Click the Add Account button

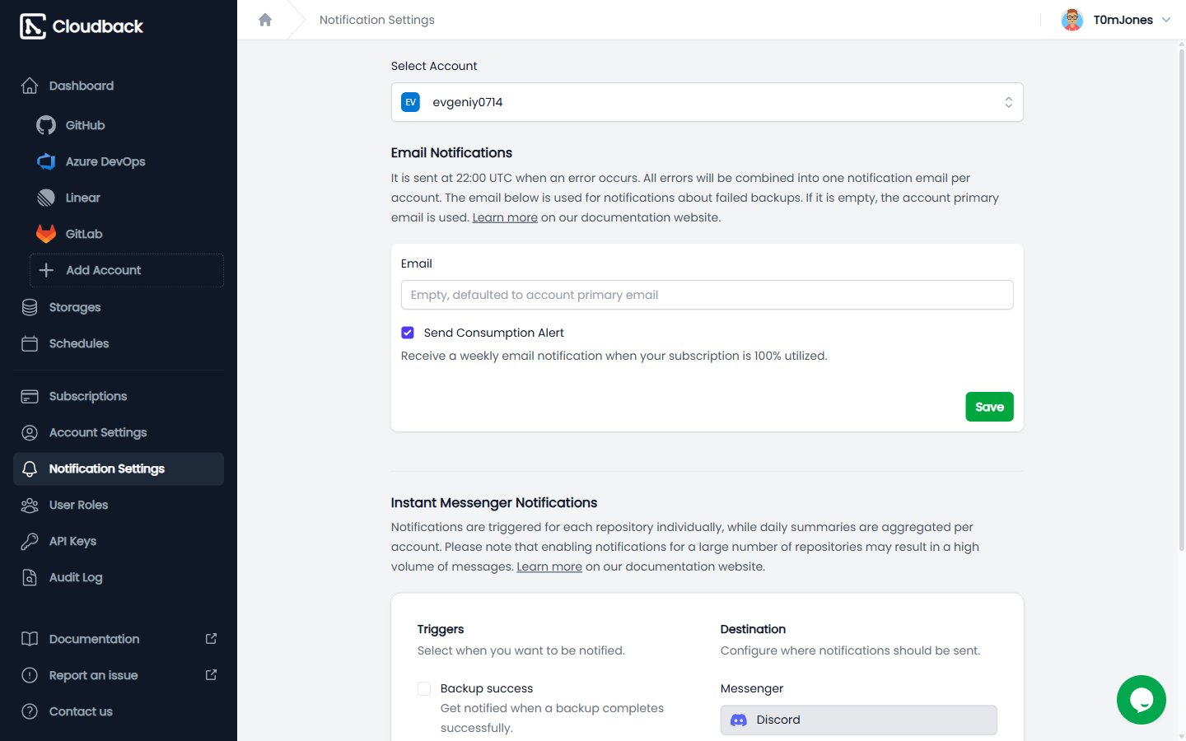(127, 270)
